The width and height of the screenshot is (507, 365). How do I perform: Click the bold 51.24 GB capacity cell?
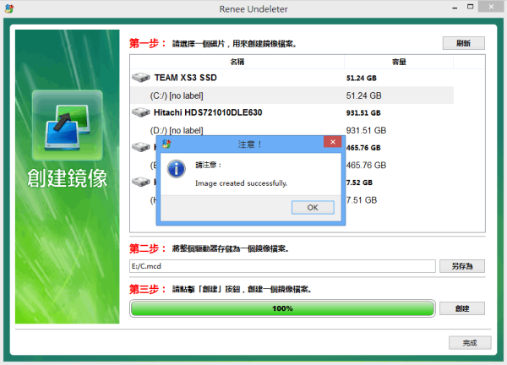pos(362,78)
